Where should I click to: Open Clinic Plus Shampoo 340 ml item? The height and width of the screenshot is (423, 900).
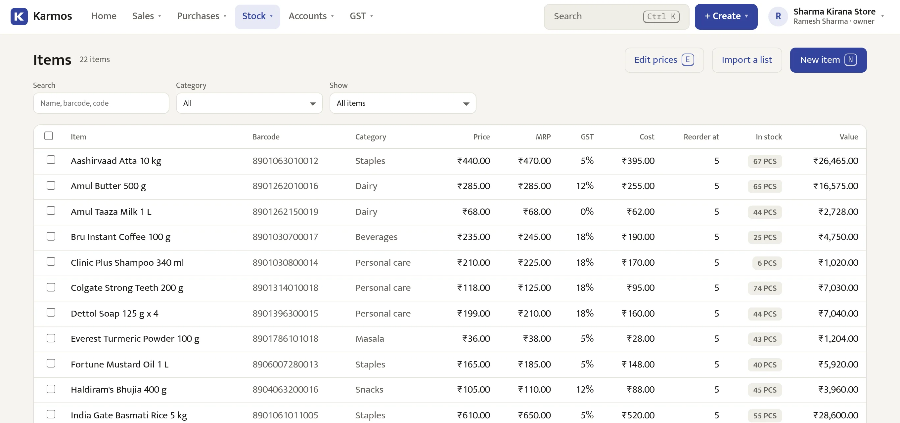pos(127,262)
